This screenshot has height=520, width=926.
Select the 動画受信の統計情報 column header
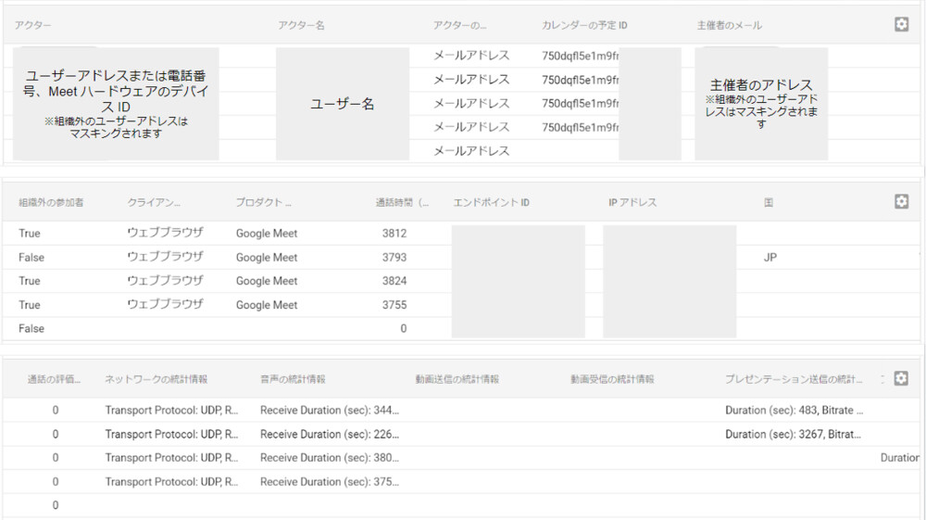click(x=612, y=379)
